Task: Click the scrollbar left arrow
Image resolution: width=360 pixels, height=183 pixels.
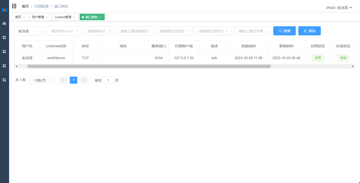Action: [16, 66]
